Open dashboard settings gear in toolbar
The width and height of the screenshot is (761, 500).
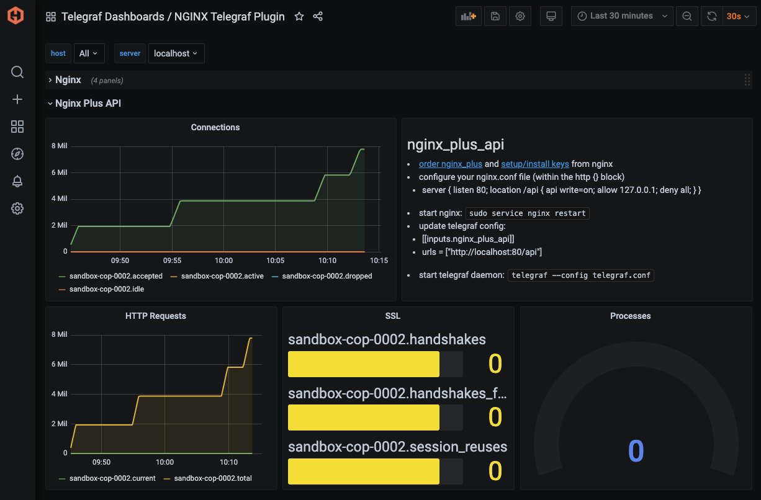pyautogui.click(x=520, y=16)
